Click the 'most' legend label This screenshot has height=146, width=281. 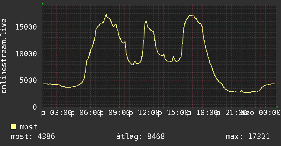pyautogui.click(x=28, y=127)
